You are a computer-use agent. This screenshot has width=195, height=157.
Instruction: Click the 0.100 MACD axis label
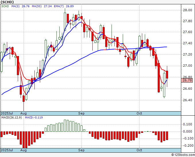click(x=188, y=124)
